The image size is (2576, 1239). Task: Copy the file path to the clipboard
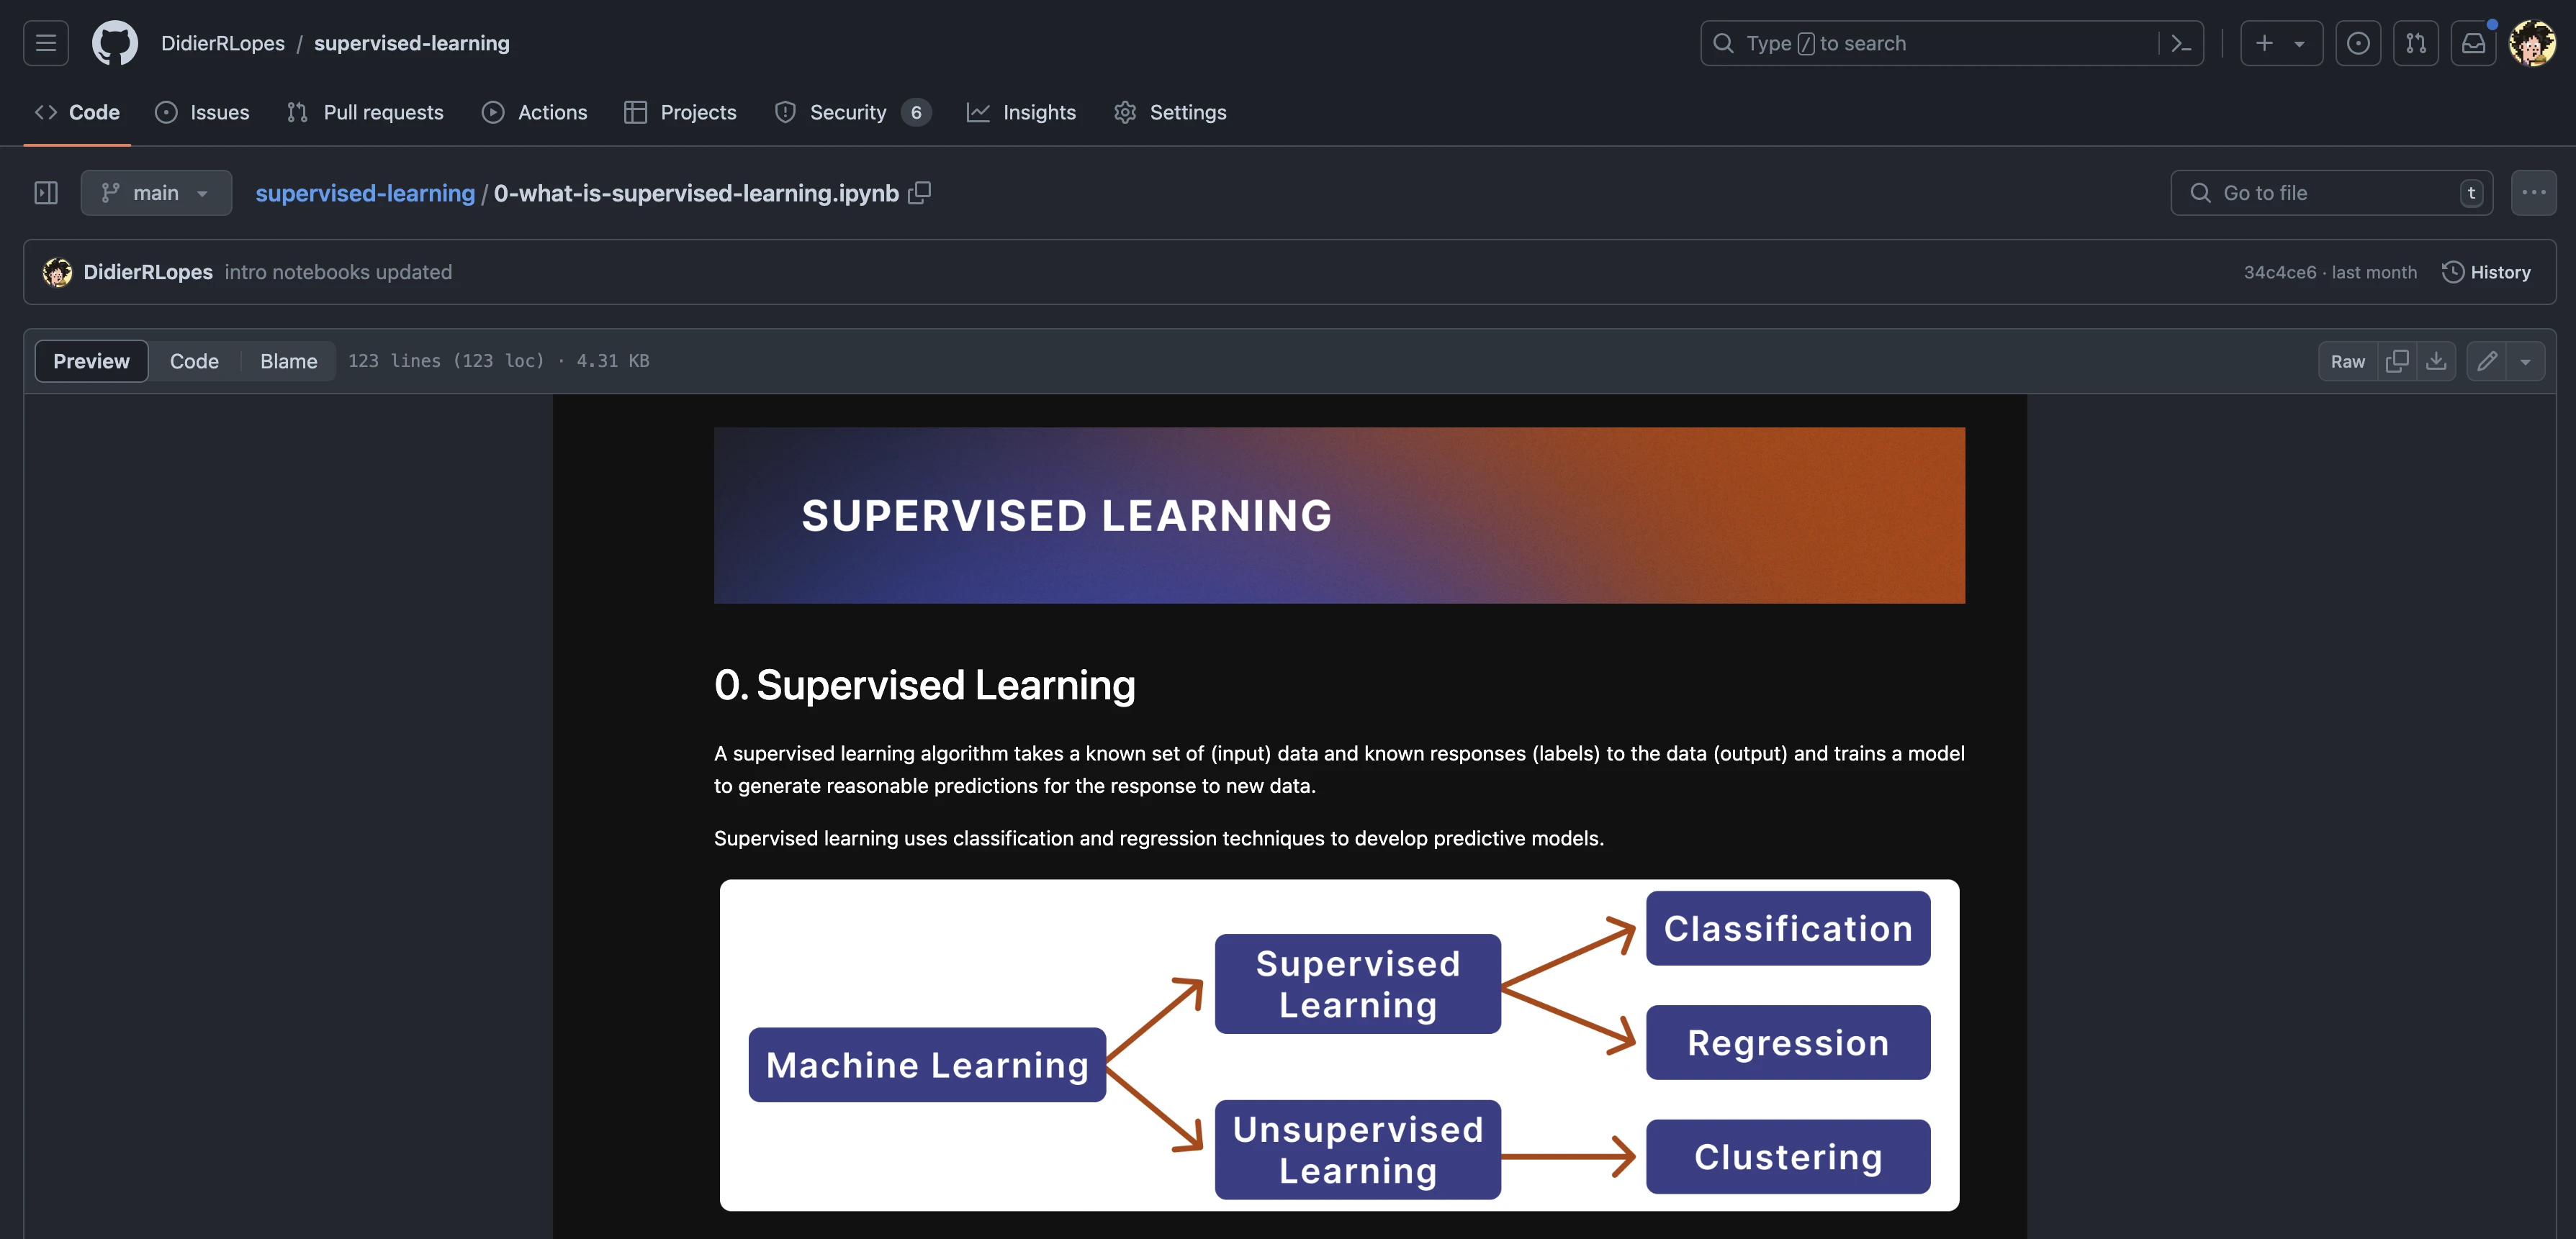coord(919,193)
